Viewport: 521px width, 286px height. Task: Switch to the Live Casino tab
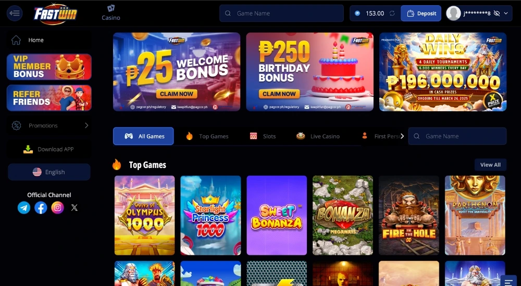[x=318, y=136]
